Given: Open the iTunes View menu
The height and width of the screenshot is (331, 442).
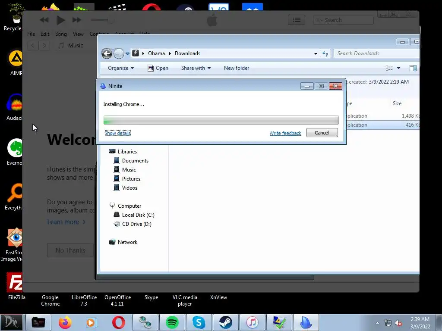Looking at the screenshot, I should point(78,34).
